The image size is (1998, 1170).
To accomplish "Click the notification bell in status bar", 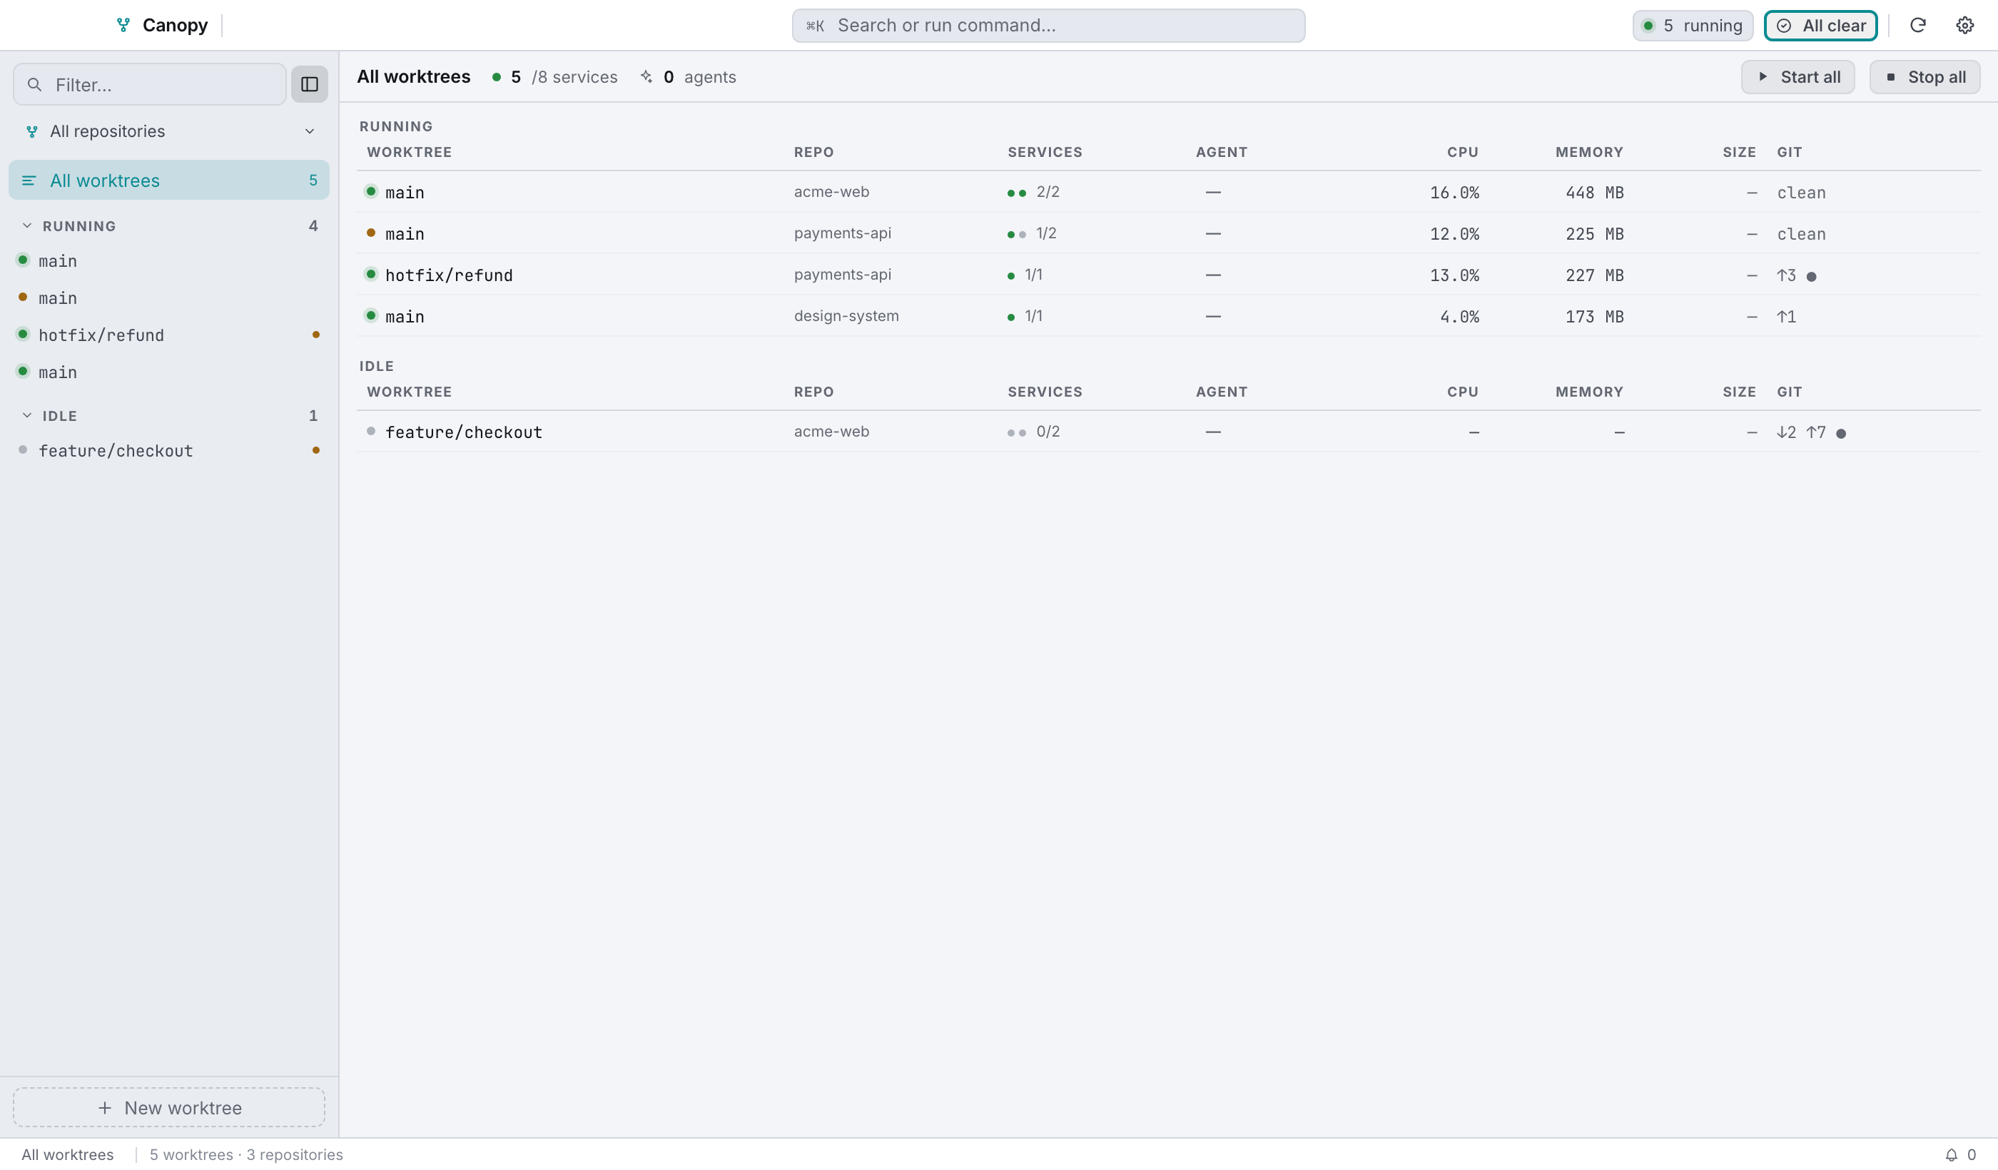I will [1951, 1155].
